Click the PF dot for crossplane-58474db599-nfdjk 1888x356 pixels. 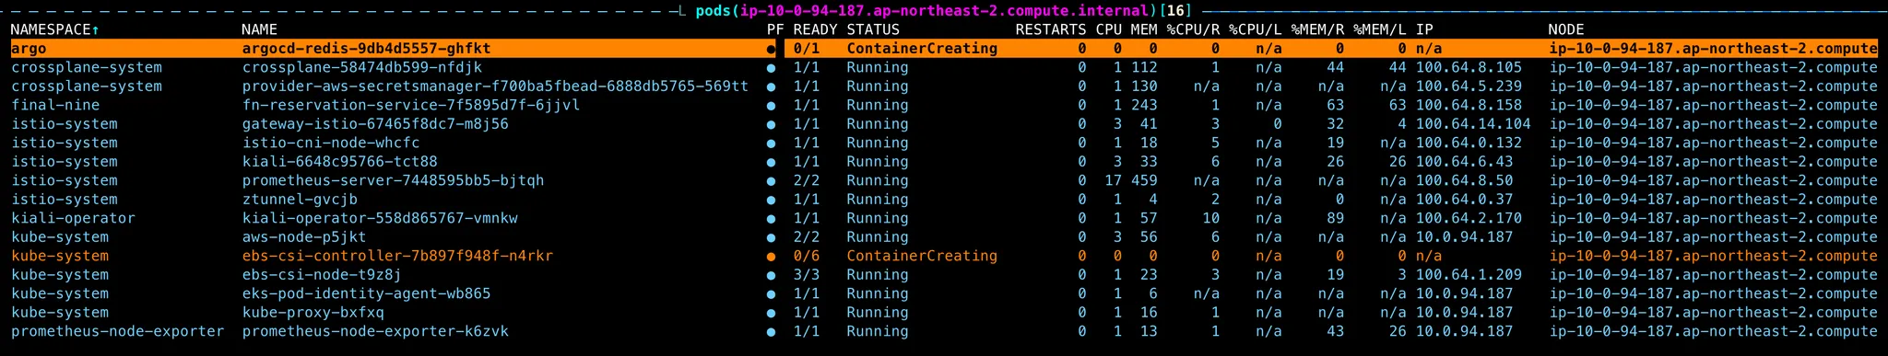coord(771,68)
